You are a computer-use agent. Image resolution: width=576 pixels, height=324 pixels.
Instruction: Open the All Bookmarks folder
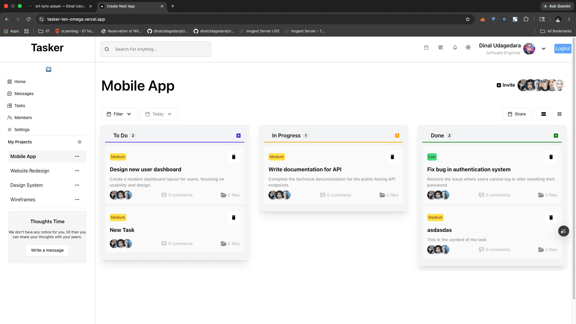point(556,31)
